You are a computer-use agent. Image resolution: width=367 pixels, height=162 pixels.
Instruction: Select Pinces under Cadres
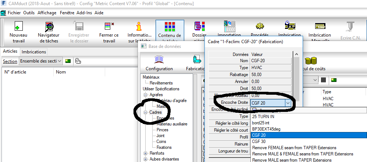tap(162, 130)
